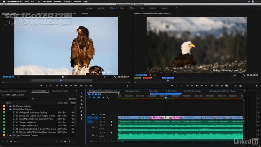Image resolution: width=261 pixels, height=147 pixels.
Task: Click Extract button in Program monitor
Action: [x=217, y=86]
